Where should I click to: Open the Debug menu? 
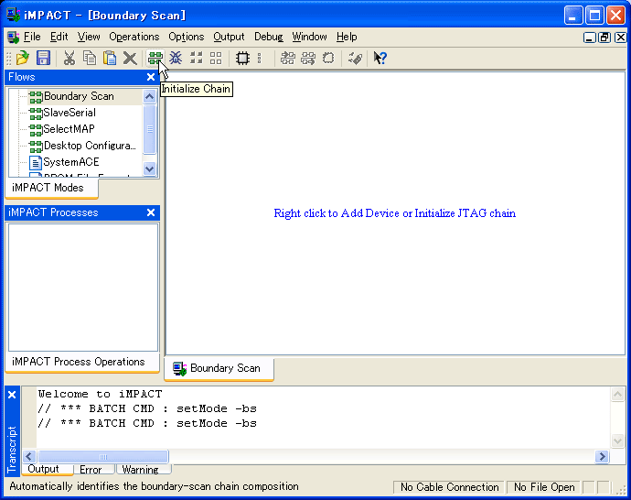click(269, 37)
